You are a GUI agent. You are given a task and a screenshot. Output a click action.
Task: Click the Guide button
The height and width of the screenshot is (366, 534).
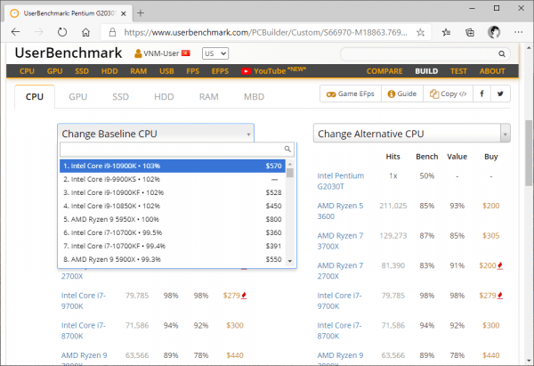pyautogui.click(x=402, y=94)
